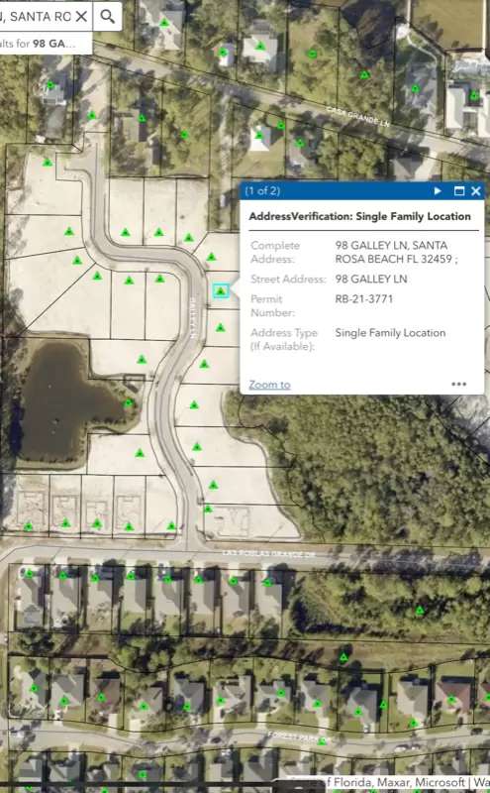Show next popup result arrow

click(x=438, y=190)
